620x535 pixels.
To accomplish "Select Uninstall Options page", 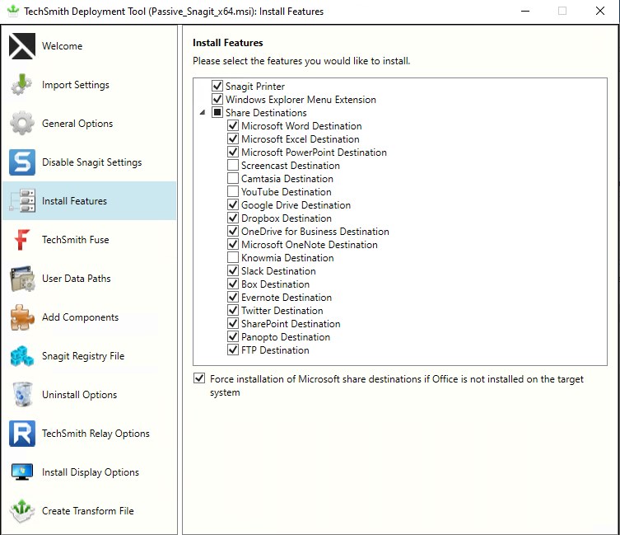I will coord(90,394).
